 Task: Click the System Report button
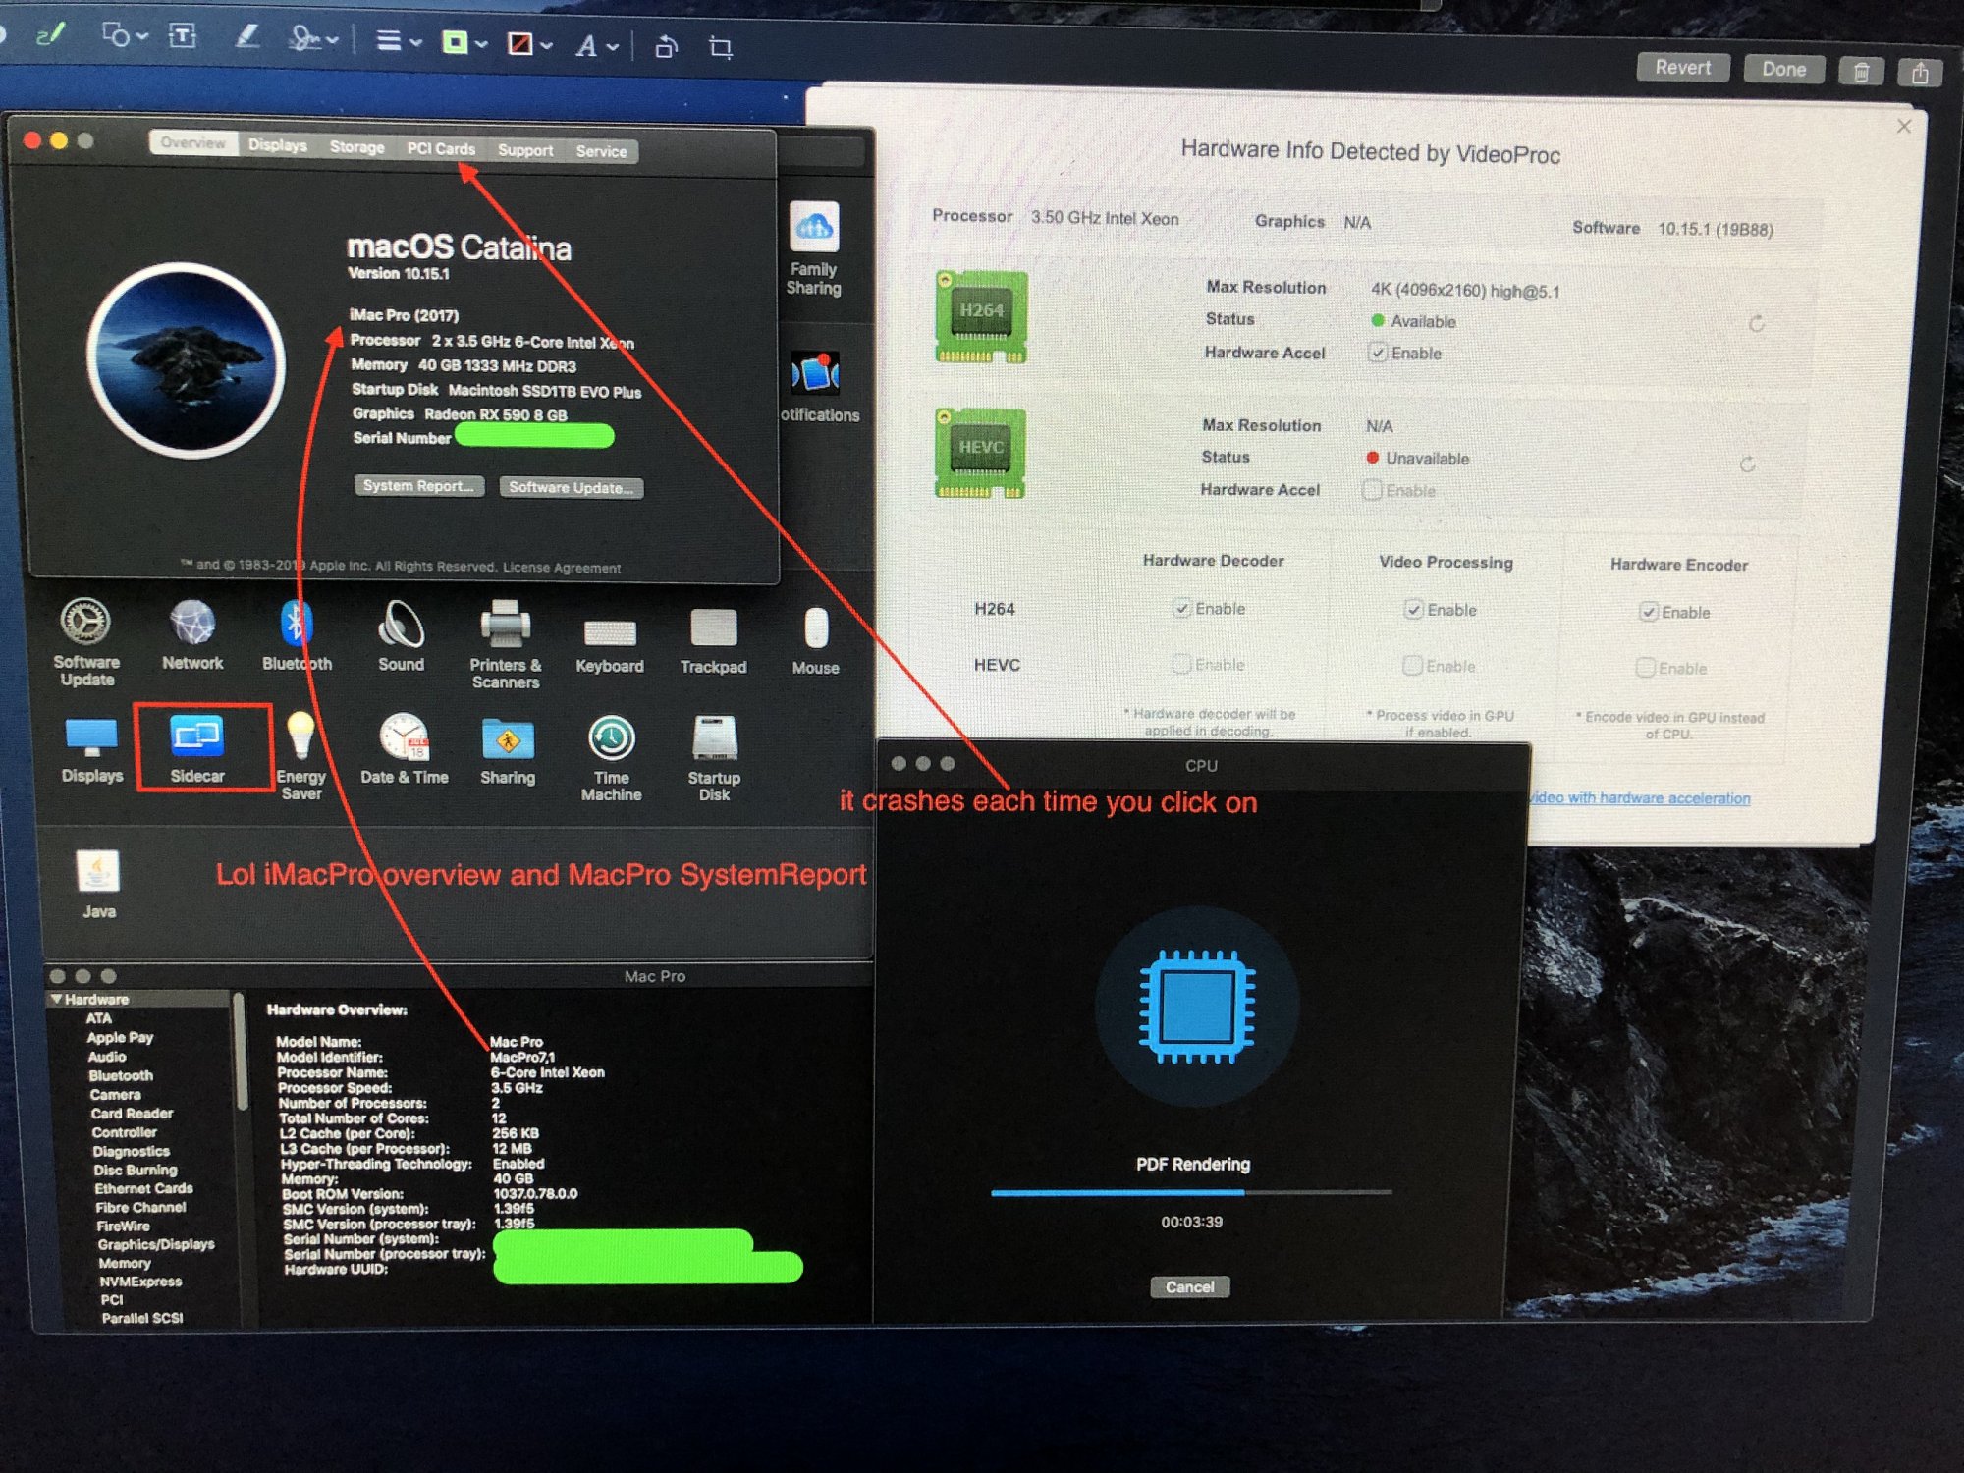click(x=418, y=486)
